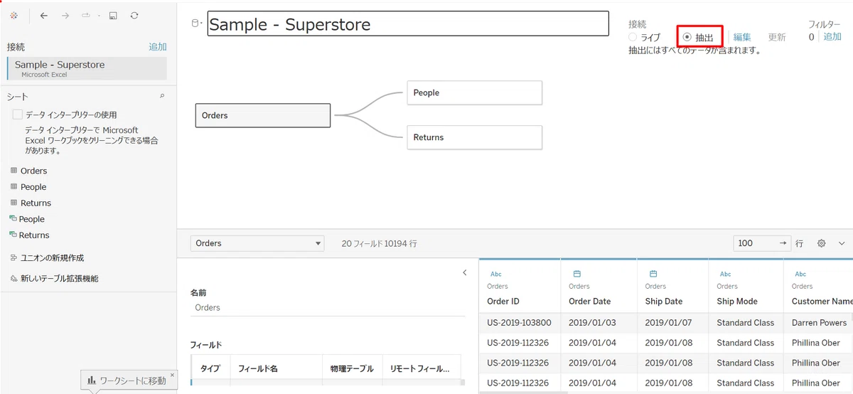Click the data source cylinder icon by title
This screenshot has width=853, height=394.
pyautogui.click(x=196, y=23)
